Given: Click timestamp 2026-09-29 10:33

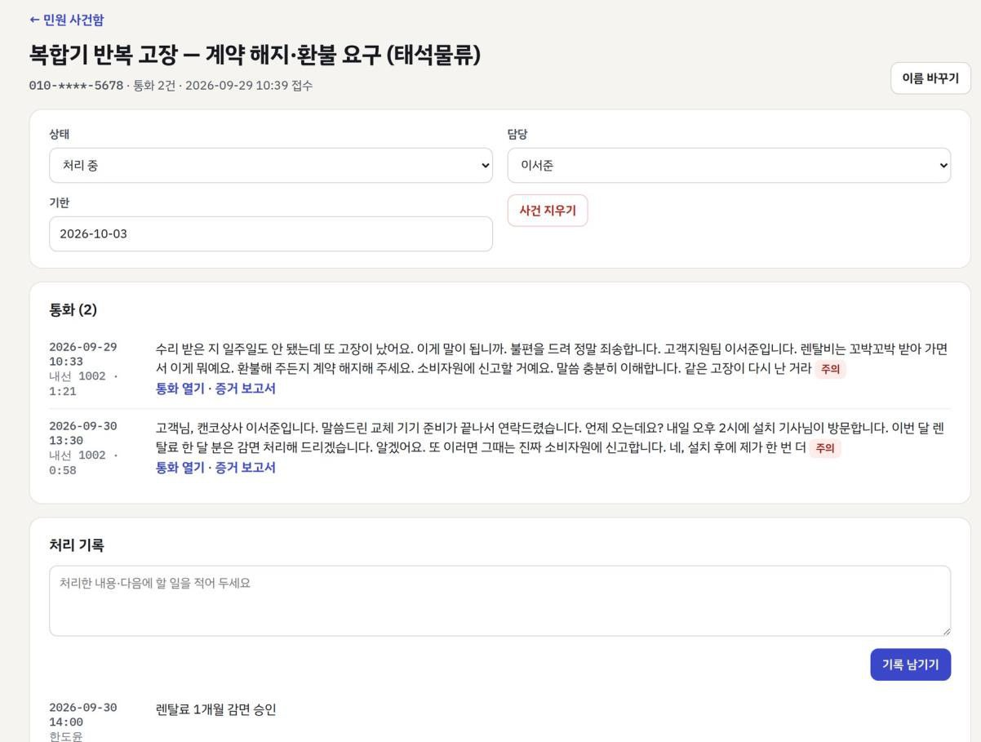Looking at the screenshot, I should click(x=83, y=354).
